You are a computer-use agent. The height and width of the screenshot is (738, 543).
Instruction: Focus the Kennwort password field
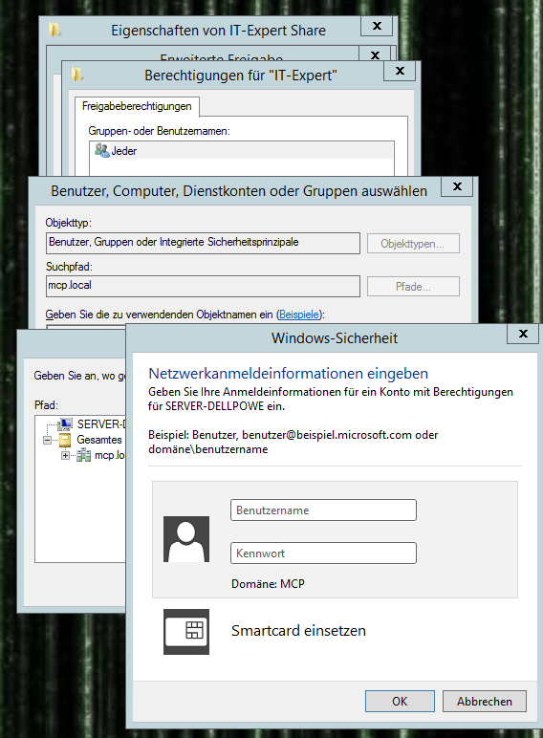pyautogui.click(x=323, y=553)
